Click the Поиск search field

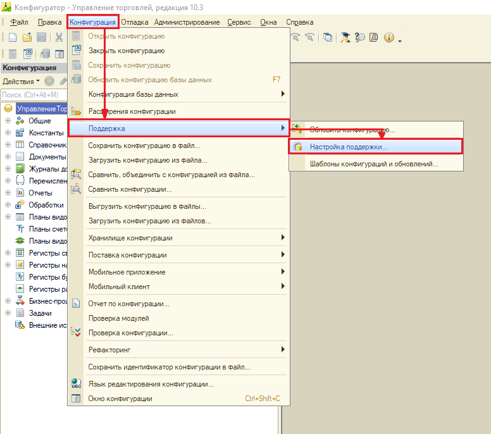click(34, 94)
